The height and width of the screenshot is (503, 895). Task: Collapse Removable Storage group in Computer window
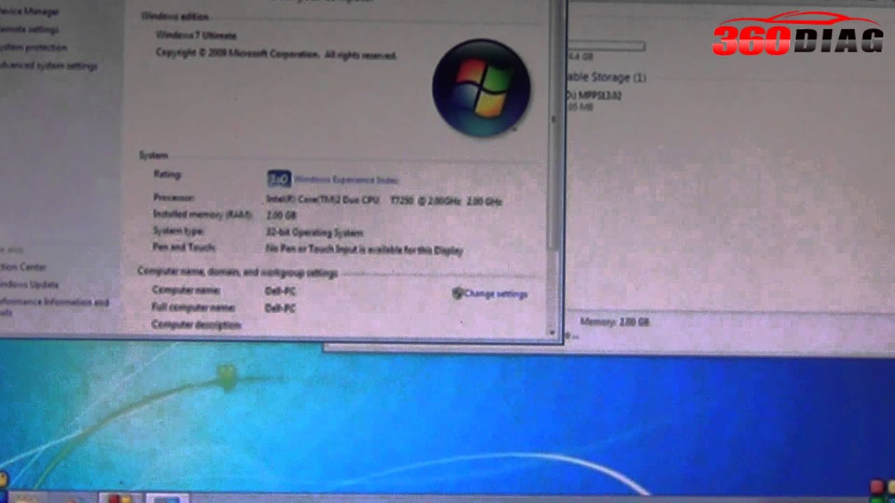(x=607, y=77)
